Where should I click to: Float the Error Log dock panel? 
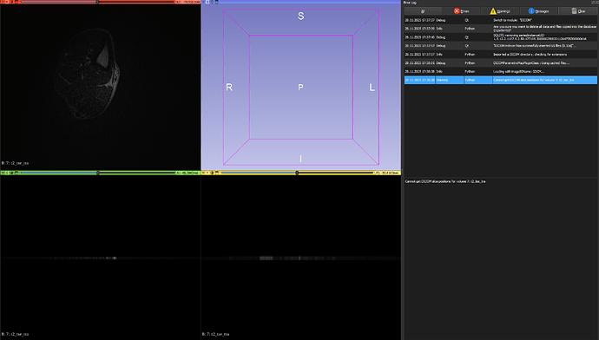click(593, 3)
